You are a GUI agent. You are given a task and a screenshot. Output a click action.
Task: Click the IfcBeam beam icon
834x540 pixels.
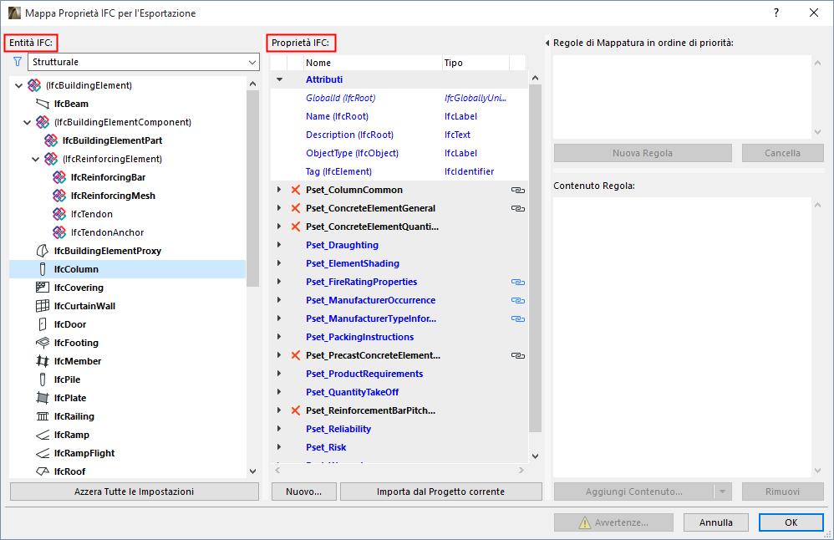pos(43,104)
